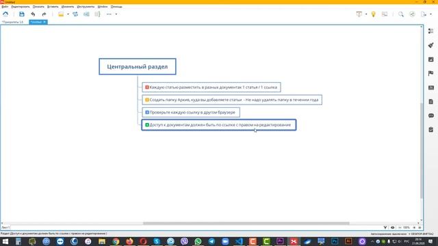The height and width of the screenshot is (246, 438).
Task: Insert a summary bracket
Action: 97,14
